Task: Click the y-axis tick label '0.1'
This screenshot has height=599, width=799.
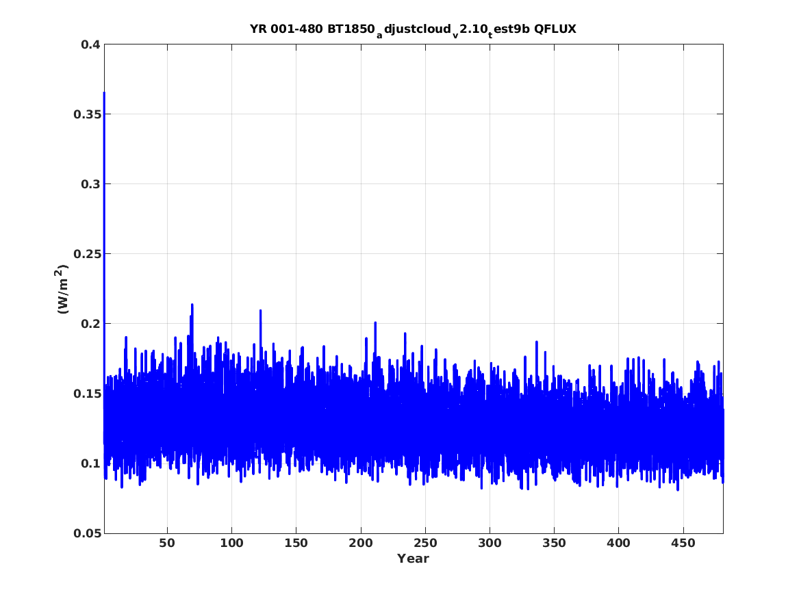Action: pos(90,463)
